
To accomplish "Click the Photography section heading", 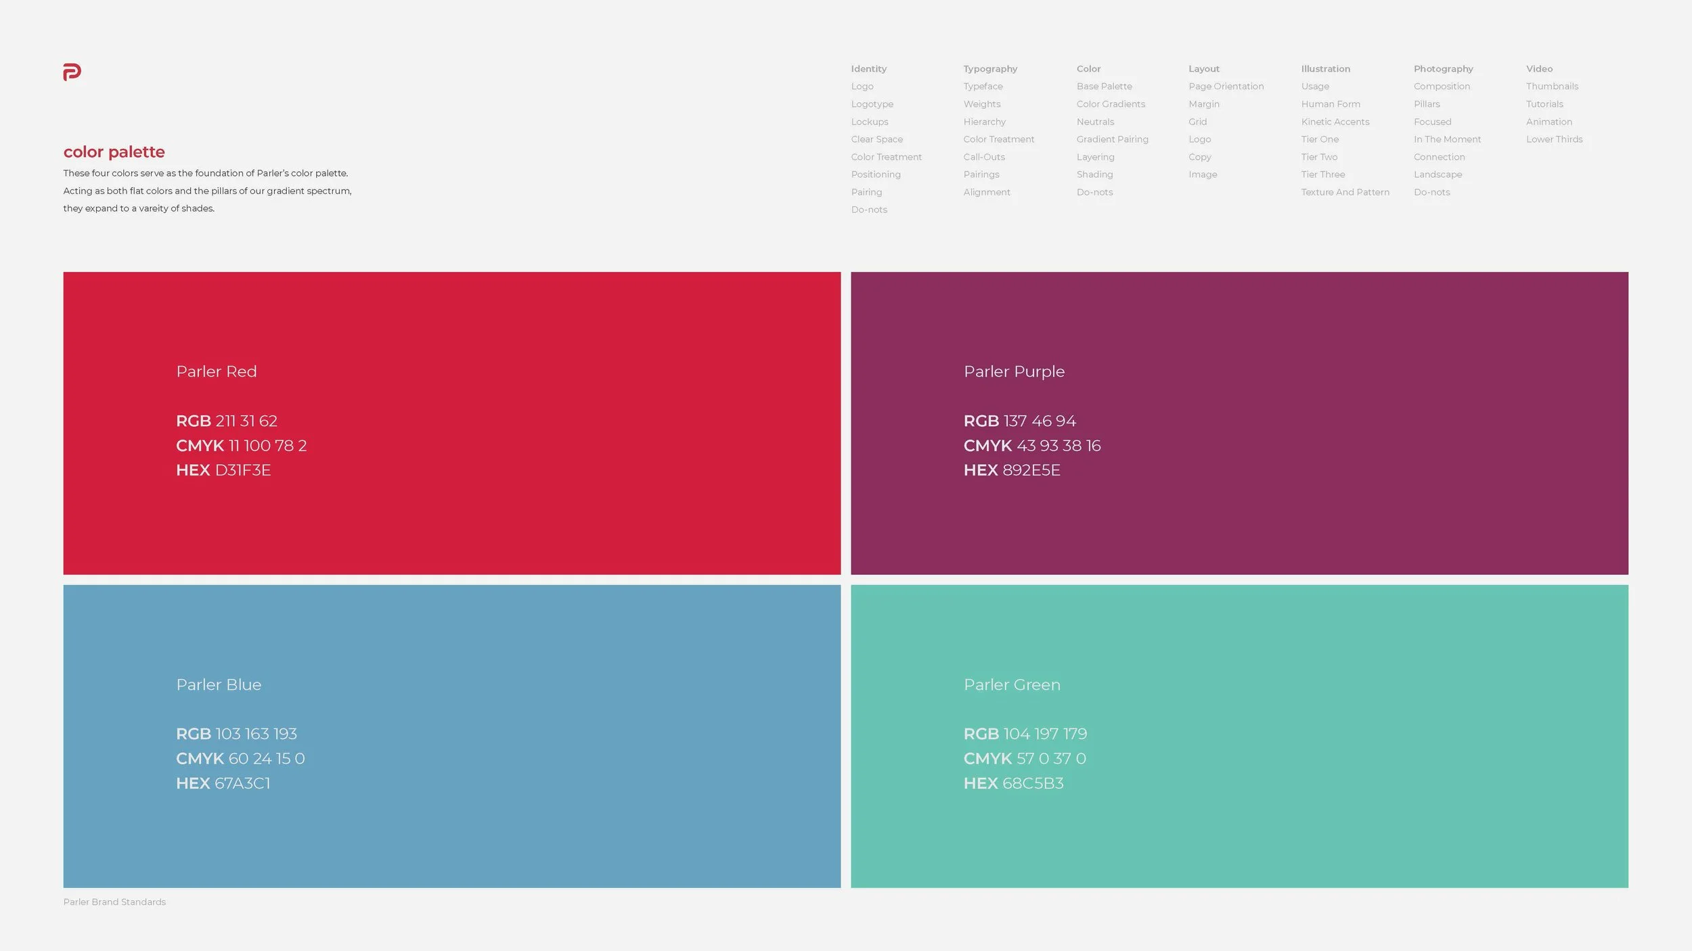I will coord(1443,69).
